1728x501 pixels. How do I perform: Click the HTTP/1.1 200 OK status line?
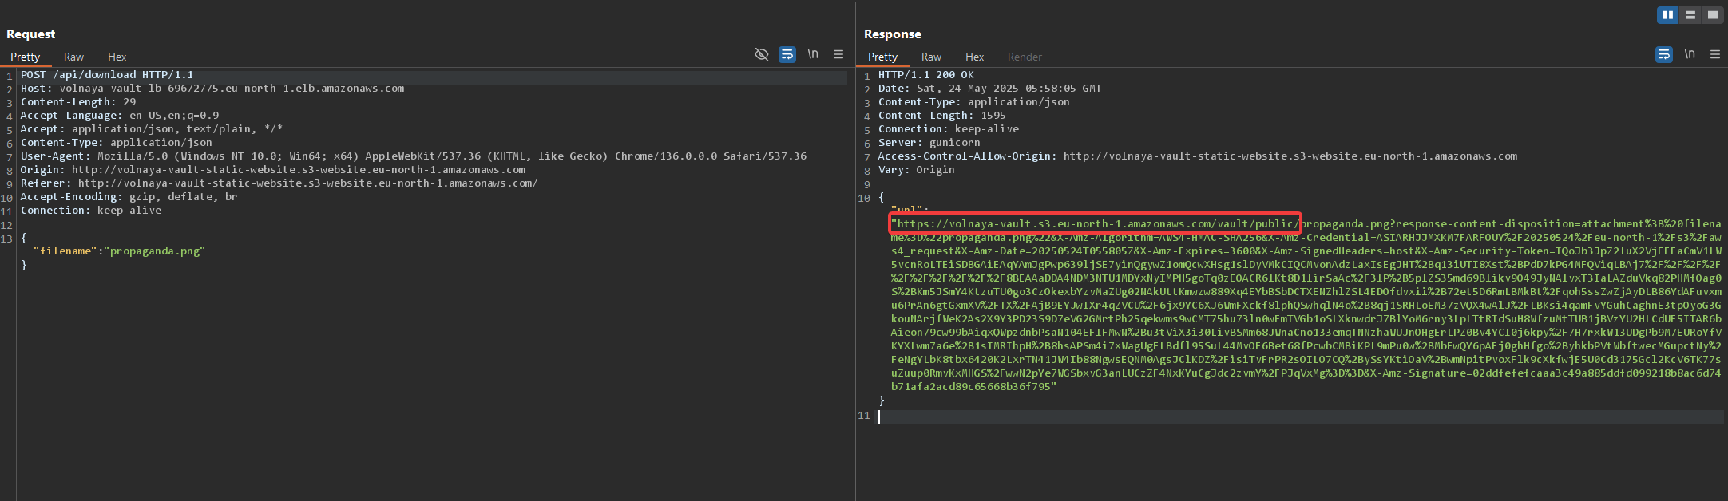click(x=926, y=75)
